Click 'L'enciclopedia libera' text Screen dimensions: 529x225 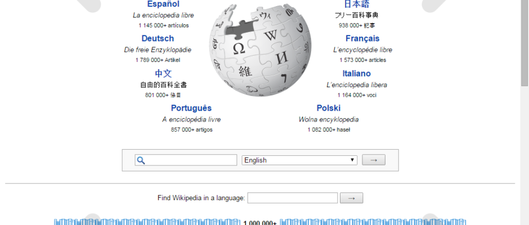(x=357, y=85)
